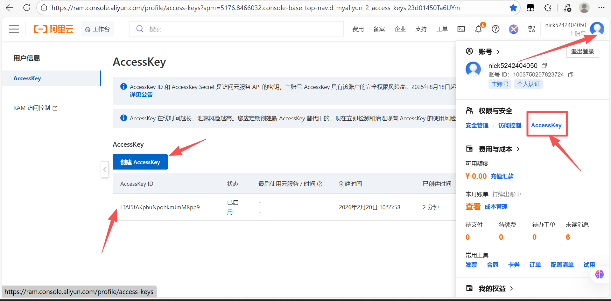
Task: Open the browser three-dot menu
Action: click(x=601, y=8)
